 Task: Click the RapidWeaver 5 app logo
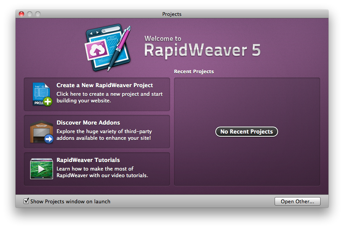pos(107,48)
